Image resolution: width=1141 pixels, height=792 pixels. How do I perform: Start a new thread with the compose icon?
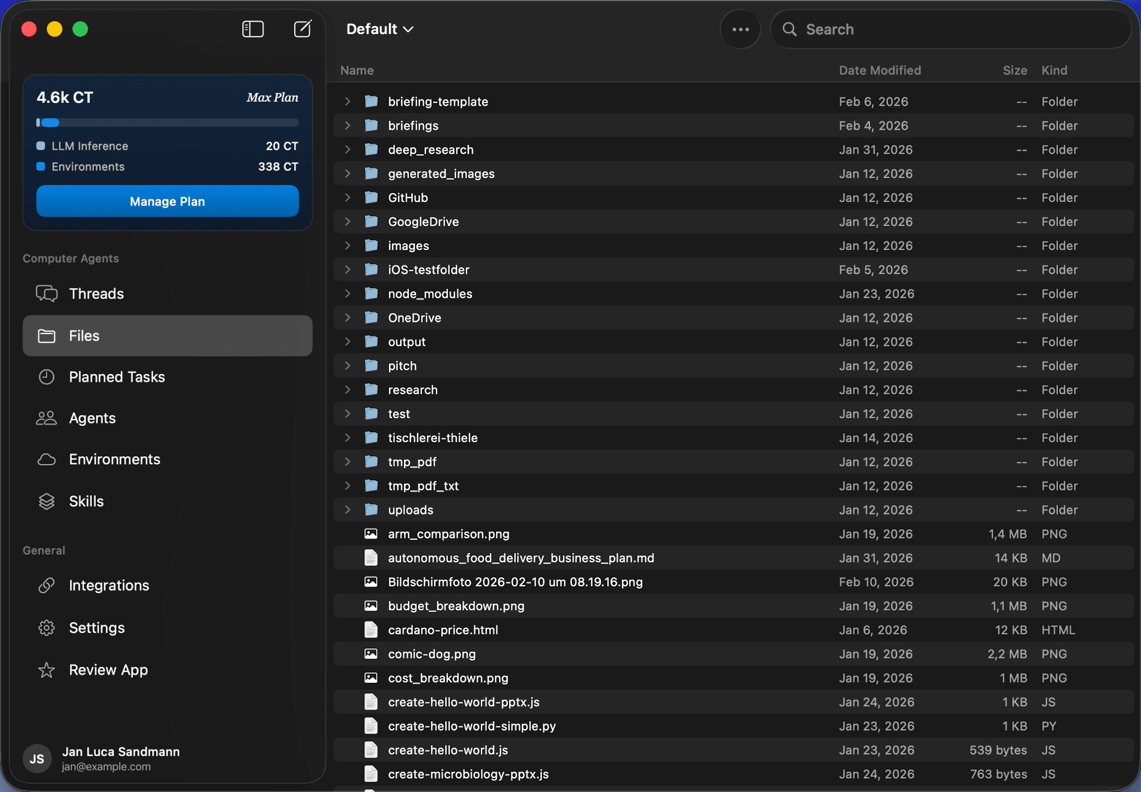[302, 28]
